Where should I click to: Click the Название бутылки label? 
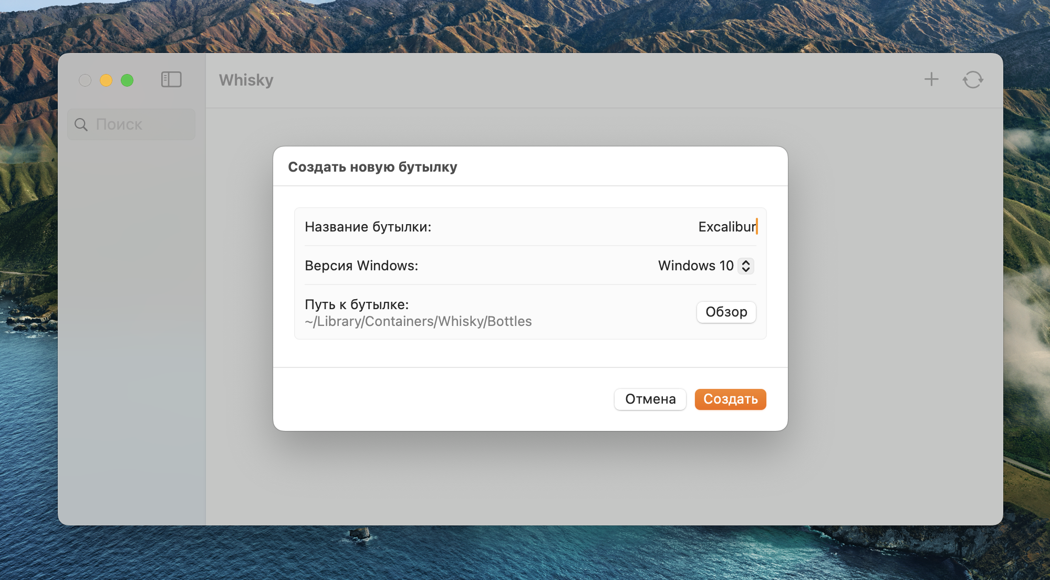[368, 227]
